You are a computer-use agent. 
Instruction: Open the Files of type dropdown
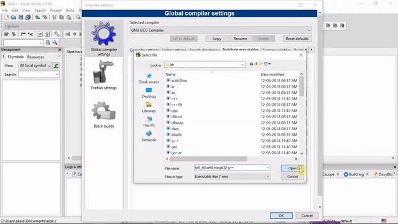click(x=232, y=177)
